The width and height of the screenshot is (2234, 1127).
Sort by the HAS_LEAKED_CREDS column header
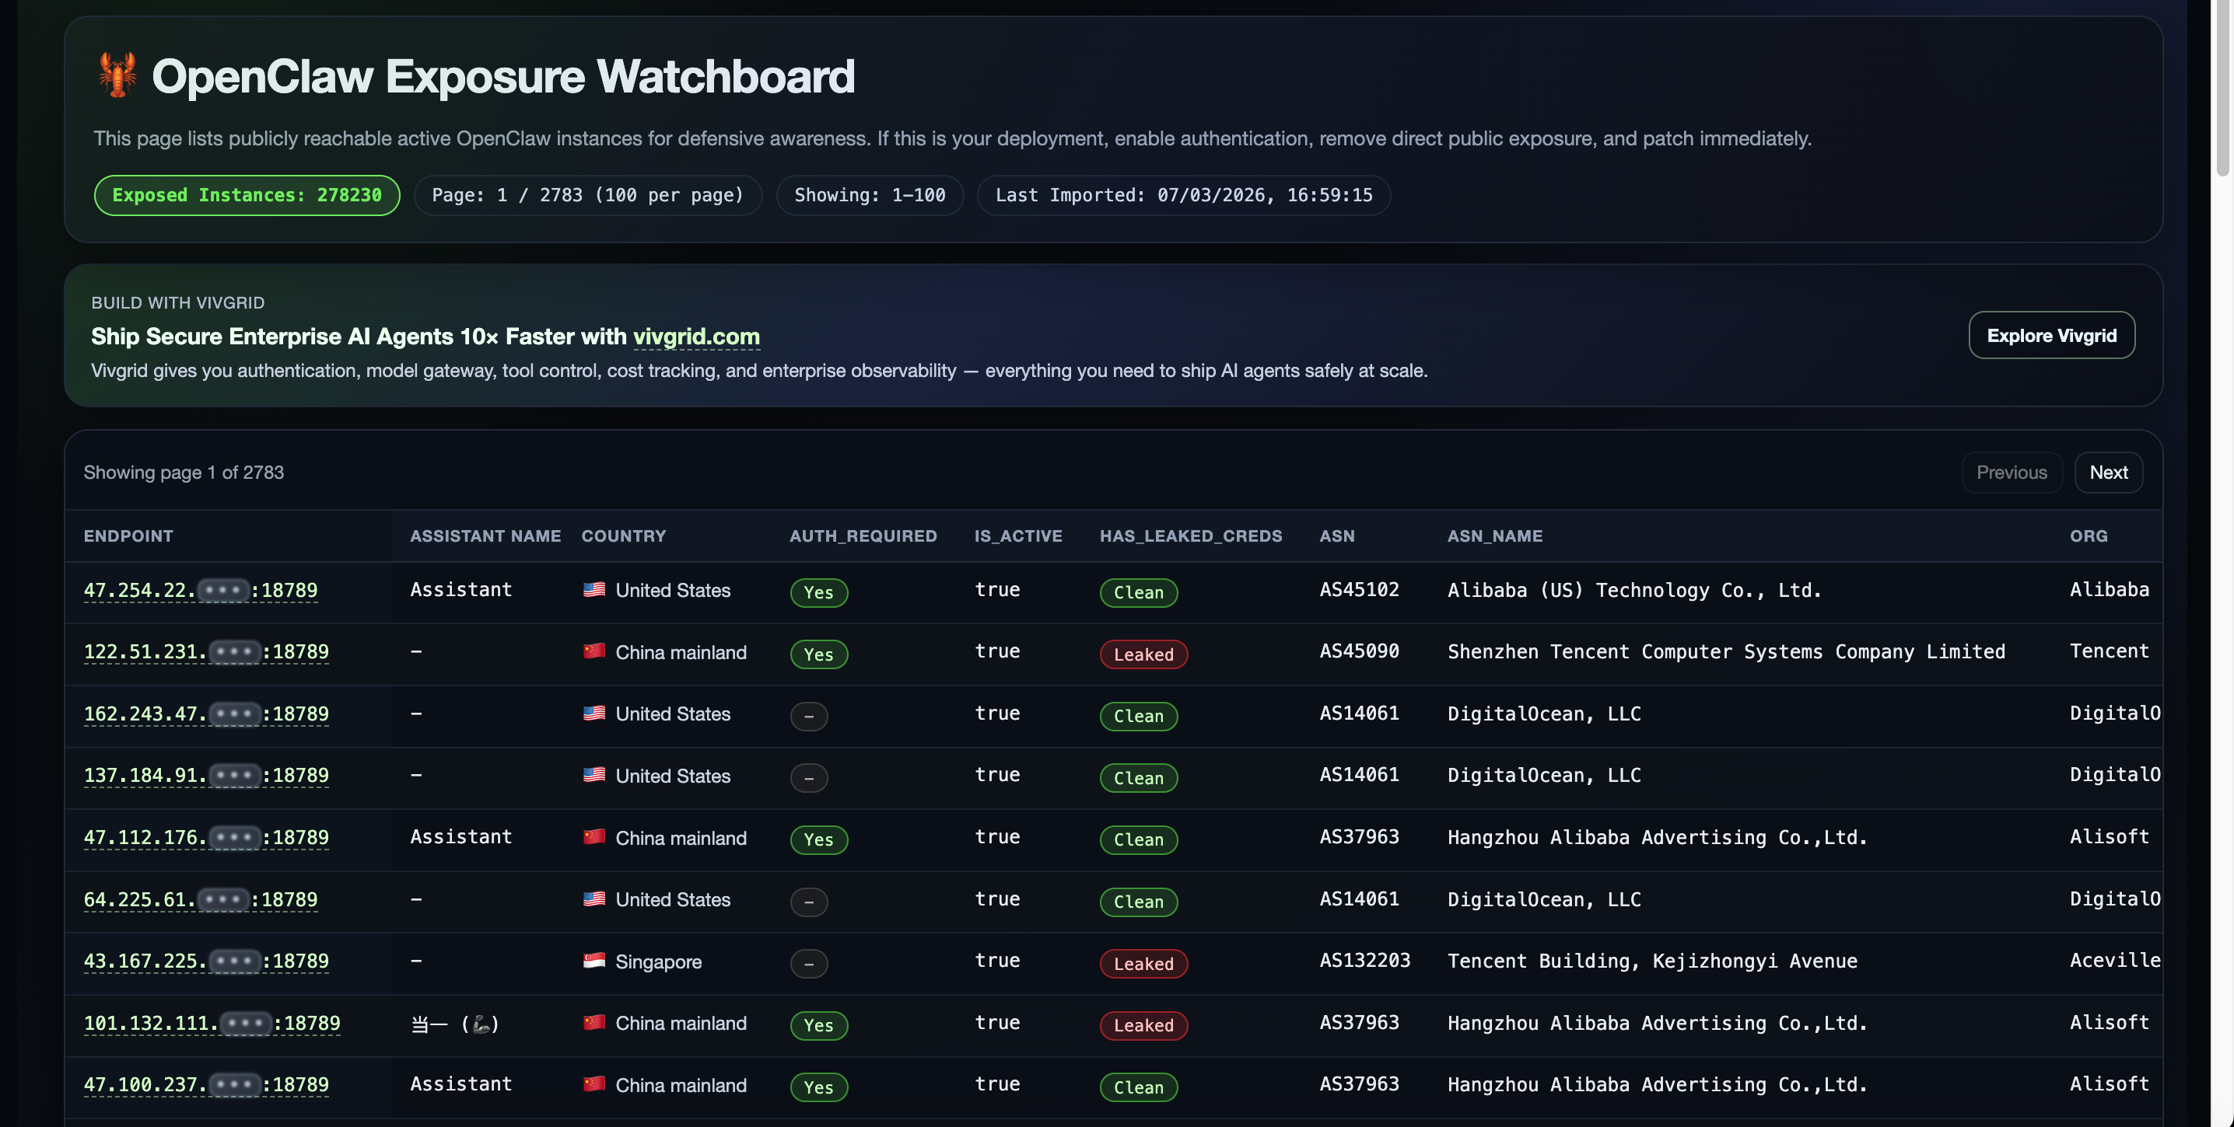[1190, 536]
